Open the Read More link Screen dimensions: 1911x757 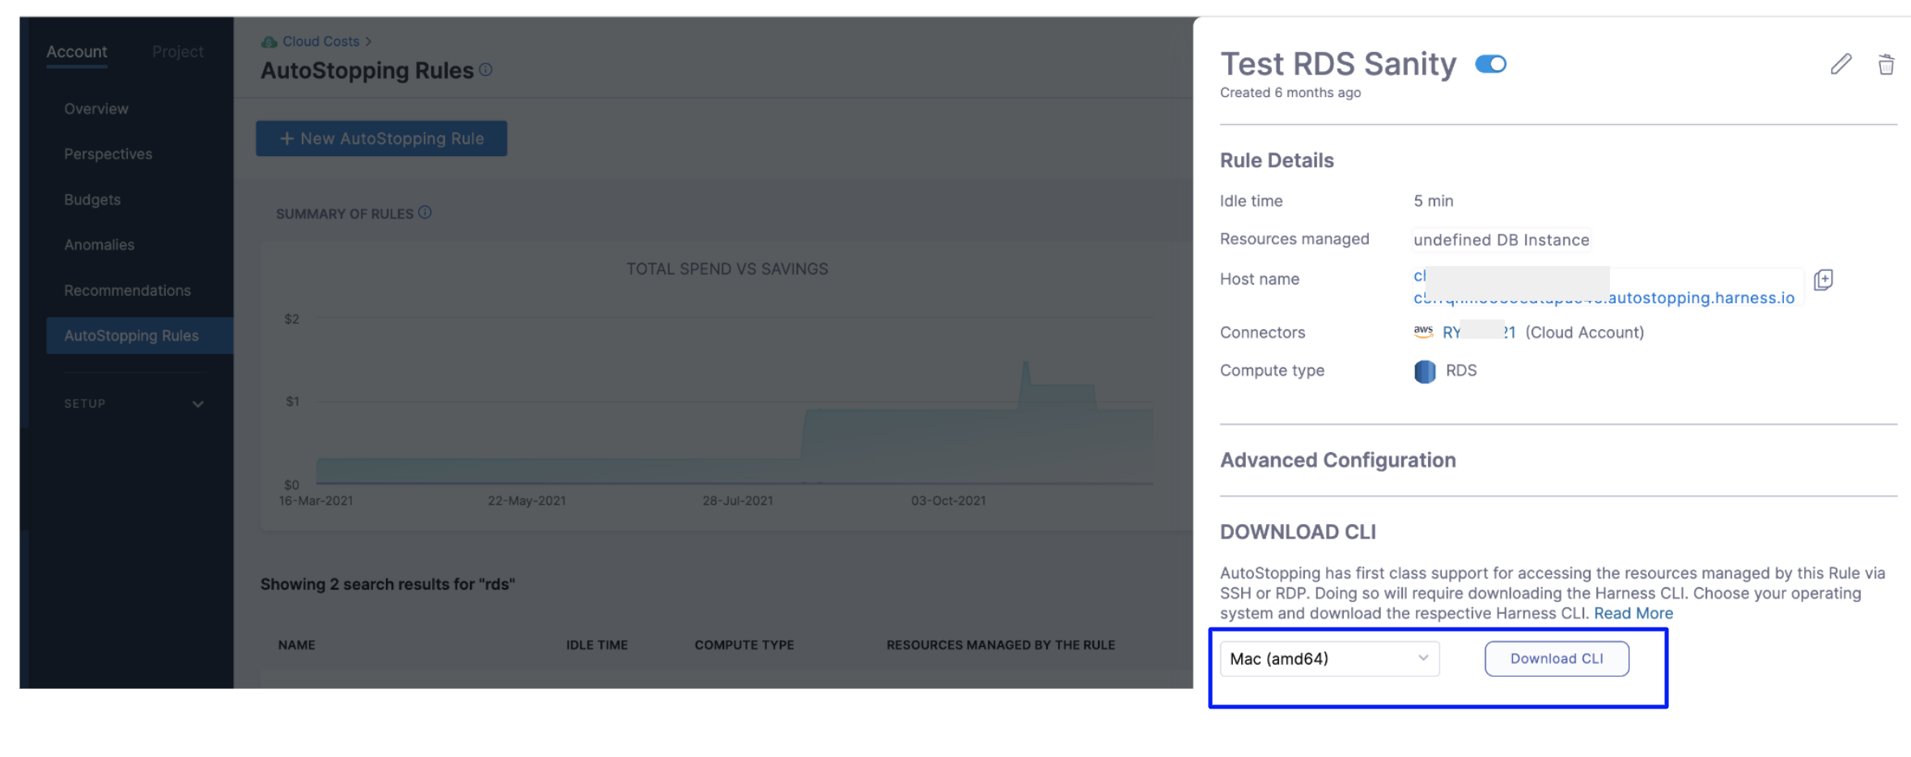tap(1633, 613)
